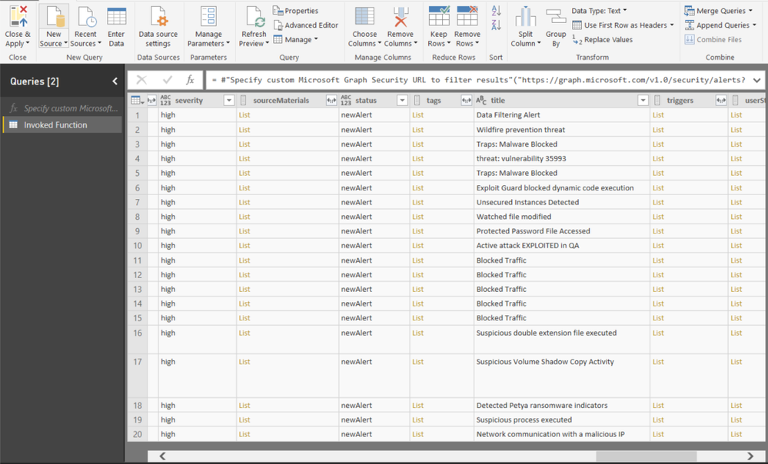Open the Data Type: Text dropdown

(x=600, y=11)
